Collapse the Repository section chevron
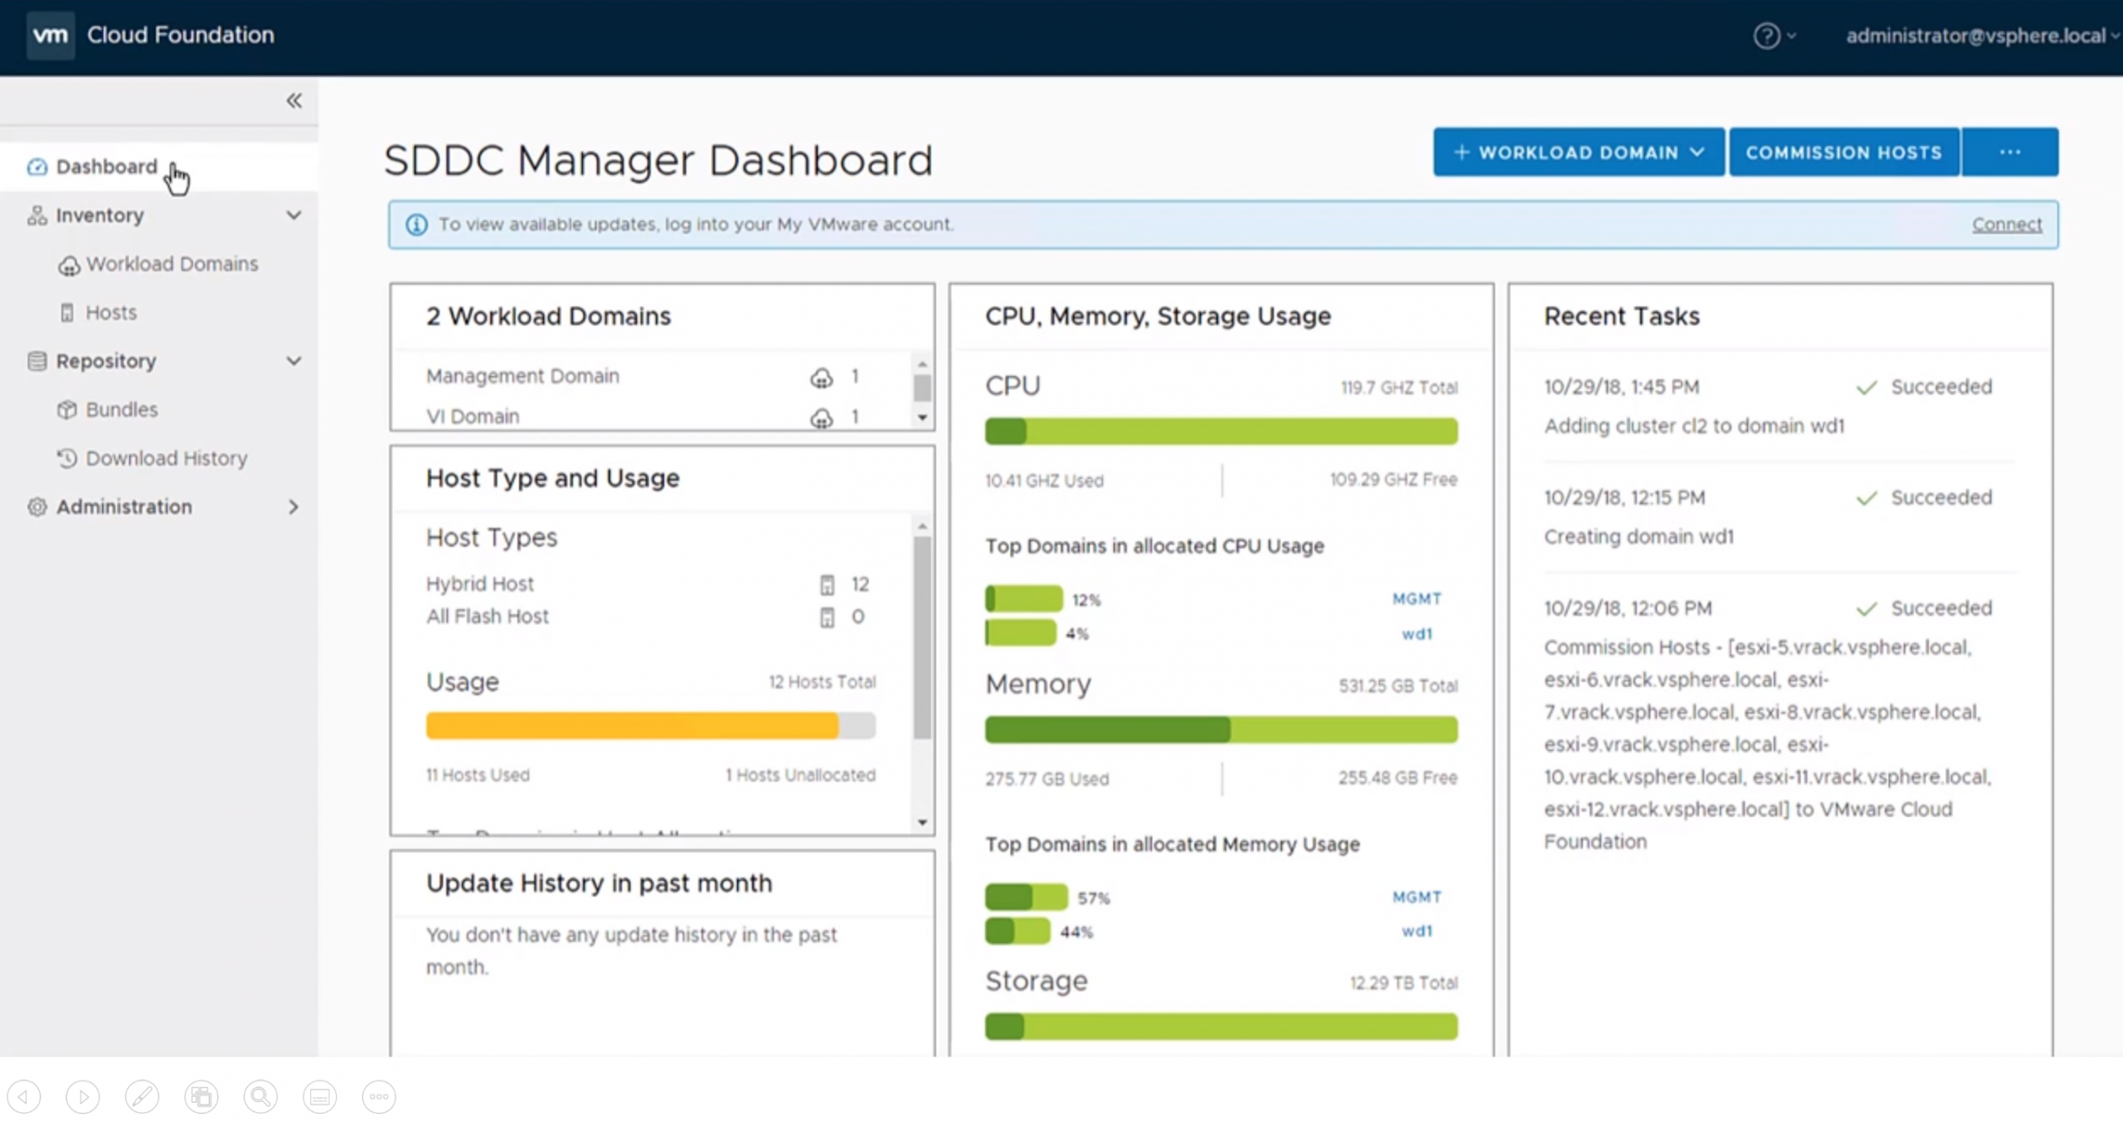The height and width of the screenshot is (1127, 2123). tap(294, 361)
